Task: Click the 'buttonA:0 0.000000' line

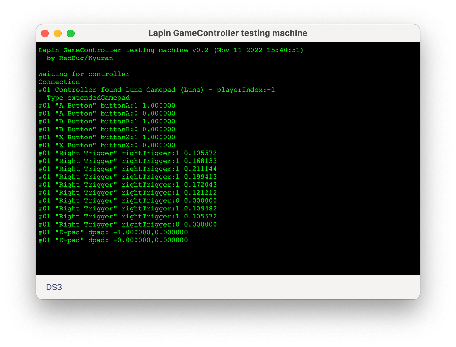Action: coord(107,114)
